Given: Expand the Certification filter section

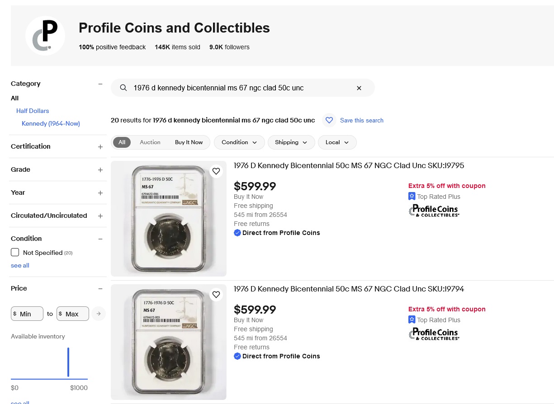Looking at the screenshot, I should point(100,147).
